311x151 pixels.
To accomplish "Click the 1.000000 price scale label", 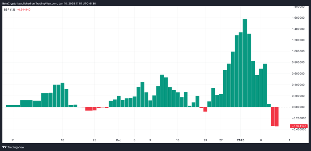I will [299, 51].
